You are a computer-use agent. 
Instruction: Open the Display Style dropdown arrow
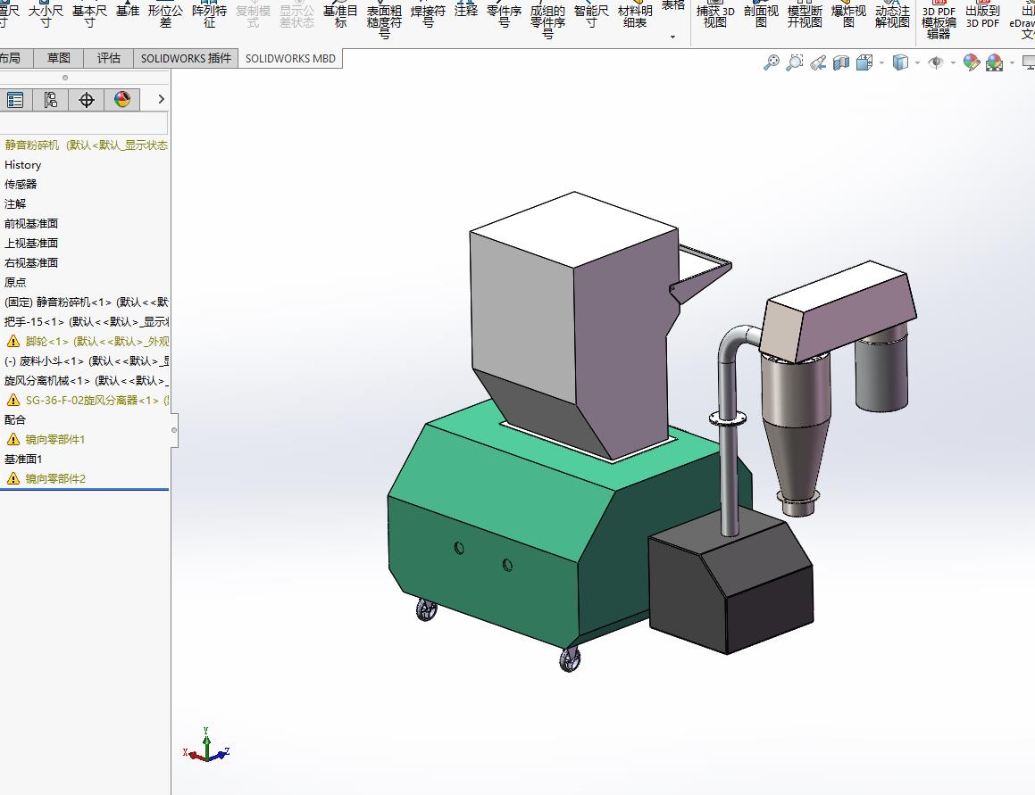[x=917, y=63]
